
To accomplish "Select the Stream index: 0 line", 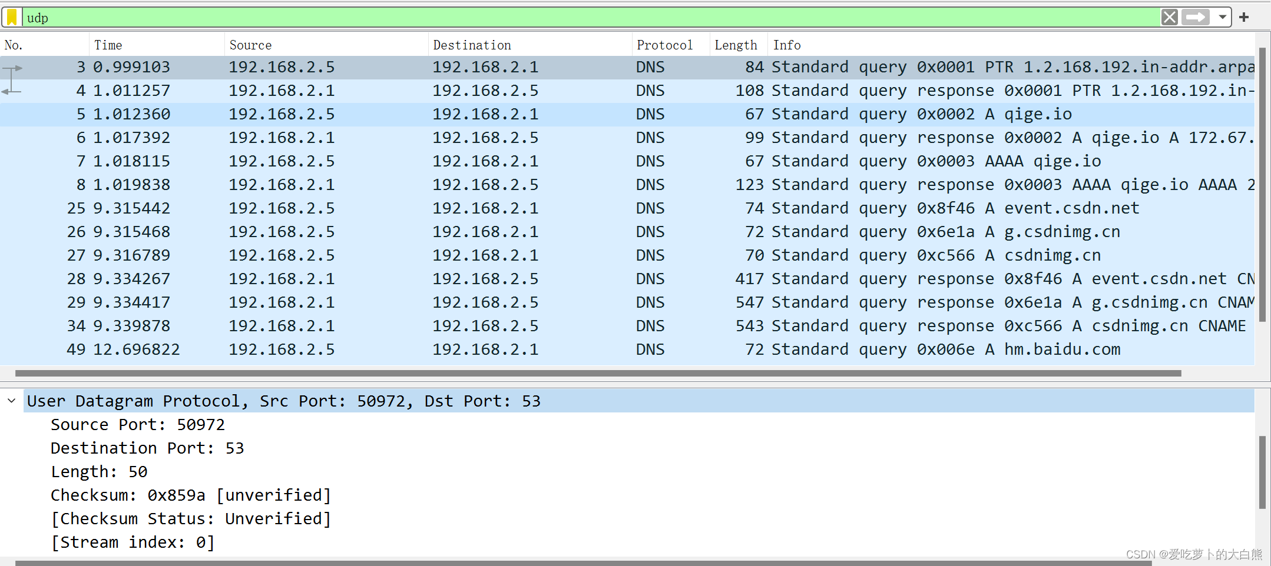I will (x=133, y=542).
